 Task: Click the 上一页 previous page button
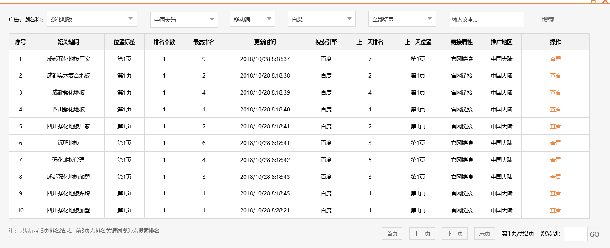tap(422, 233)
